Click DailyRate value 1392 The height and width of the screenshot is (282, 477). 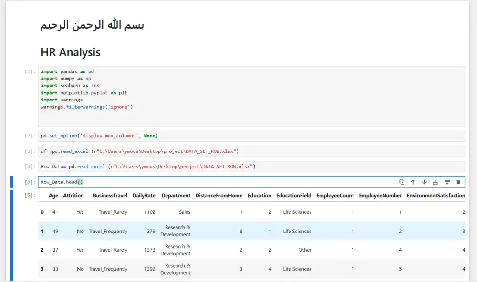[x=150, y=269]
